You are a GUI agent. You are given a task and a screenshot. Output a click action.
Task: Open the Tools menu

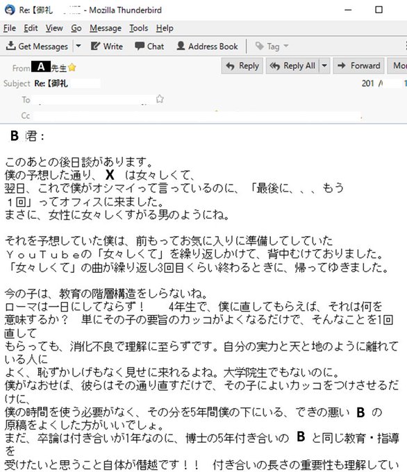click(x=139, y=28)
